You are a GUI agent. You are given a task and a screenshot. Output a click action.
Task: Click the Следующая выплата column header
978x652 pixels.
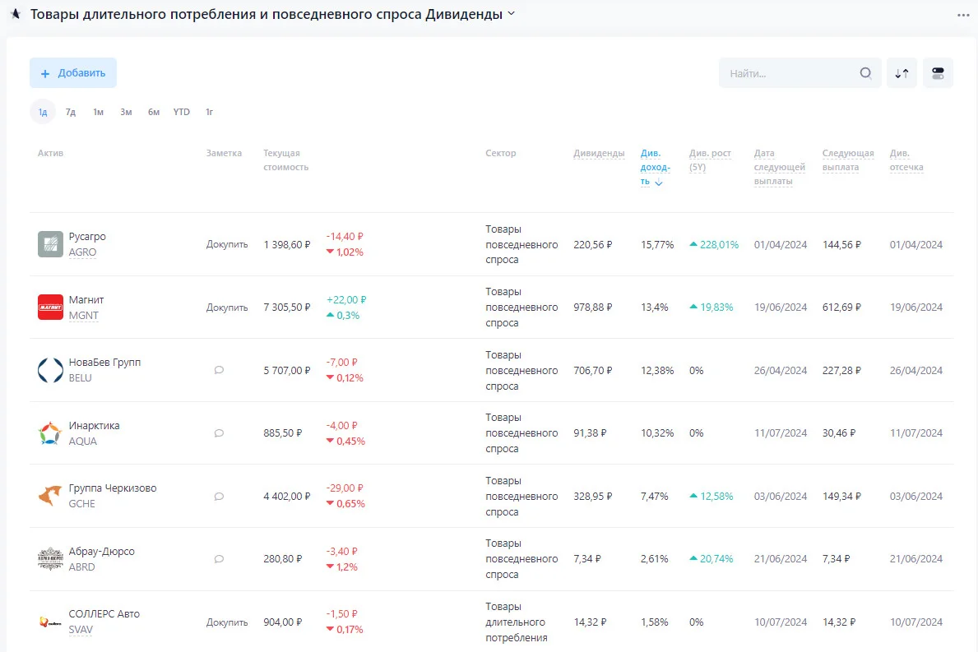pyautogui.click(x=848, y=160)
